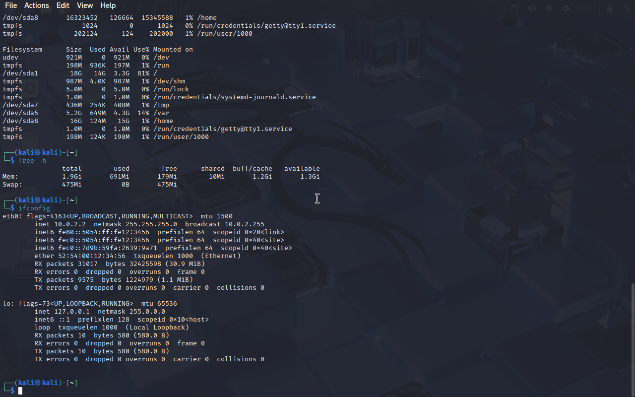
Task: Click the '/tmp' mount point
Action: [x=161, y=105]
